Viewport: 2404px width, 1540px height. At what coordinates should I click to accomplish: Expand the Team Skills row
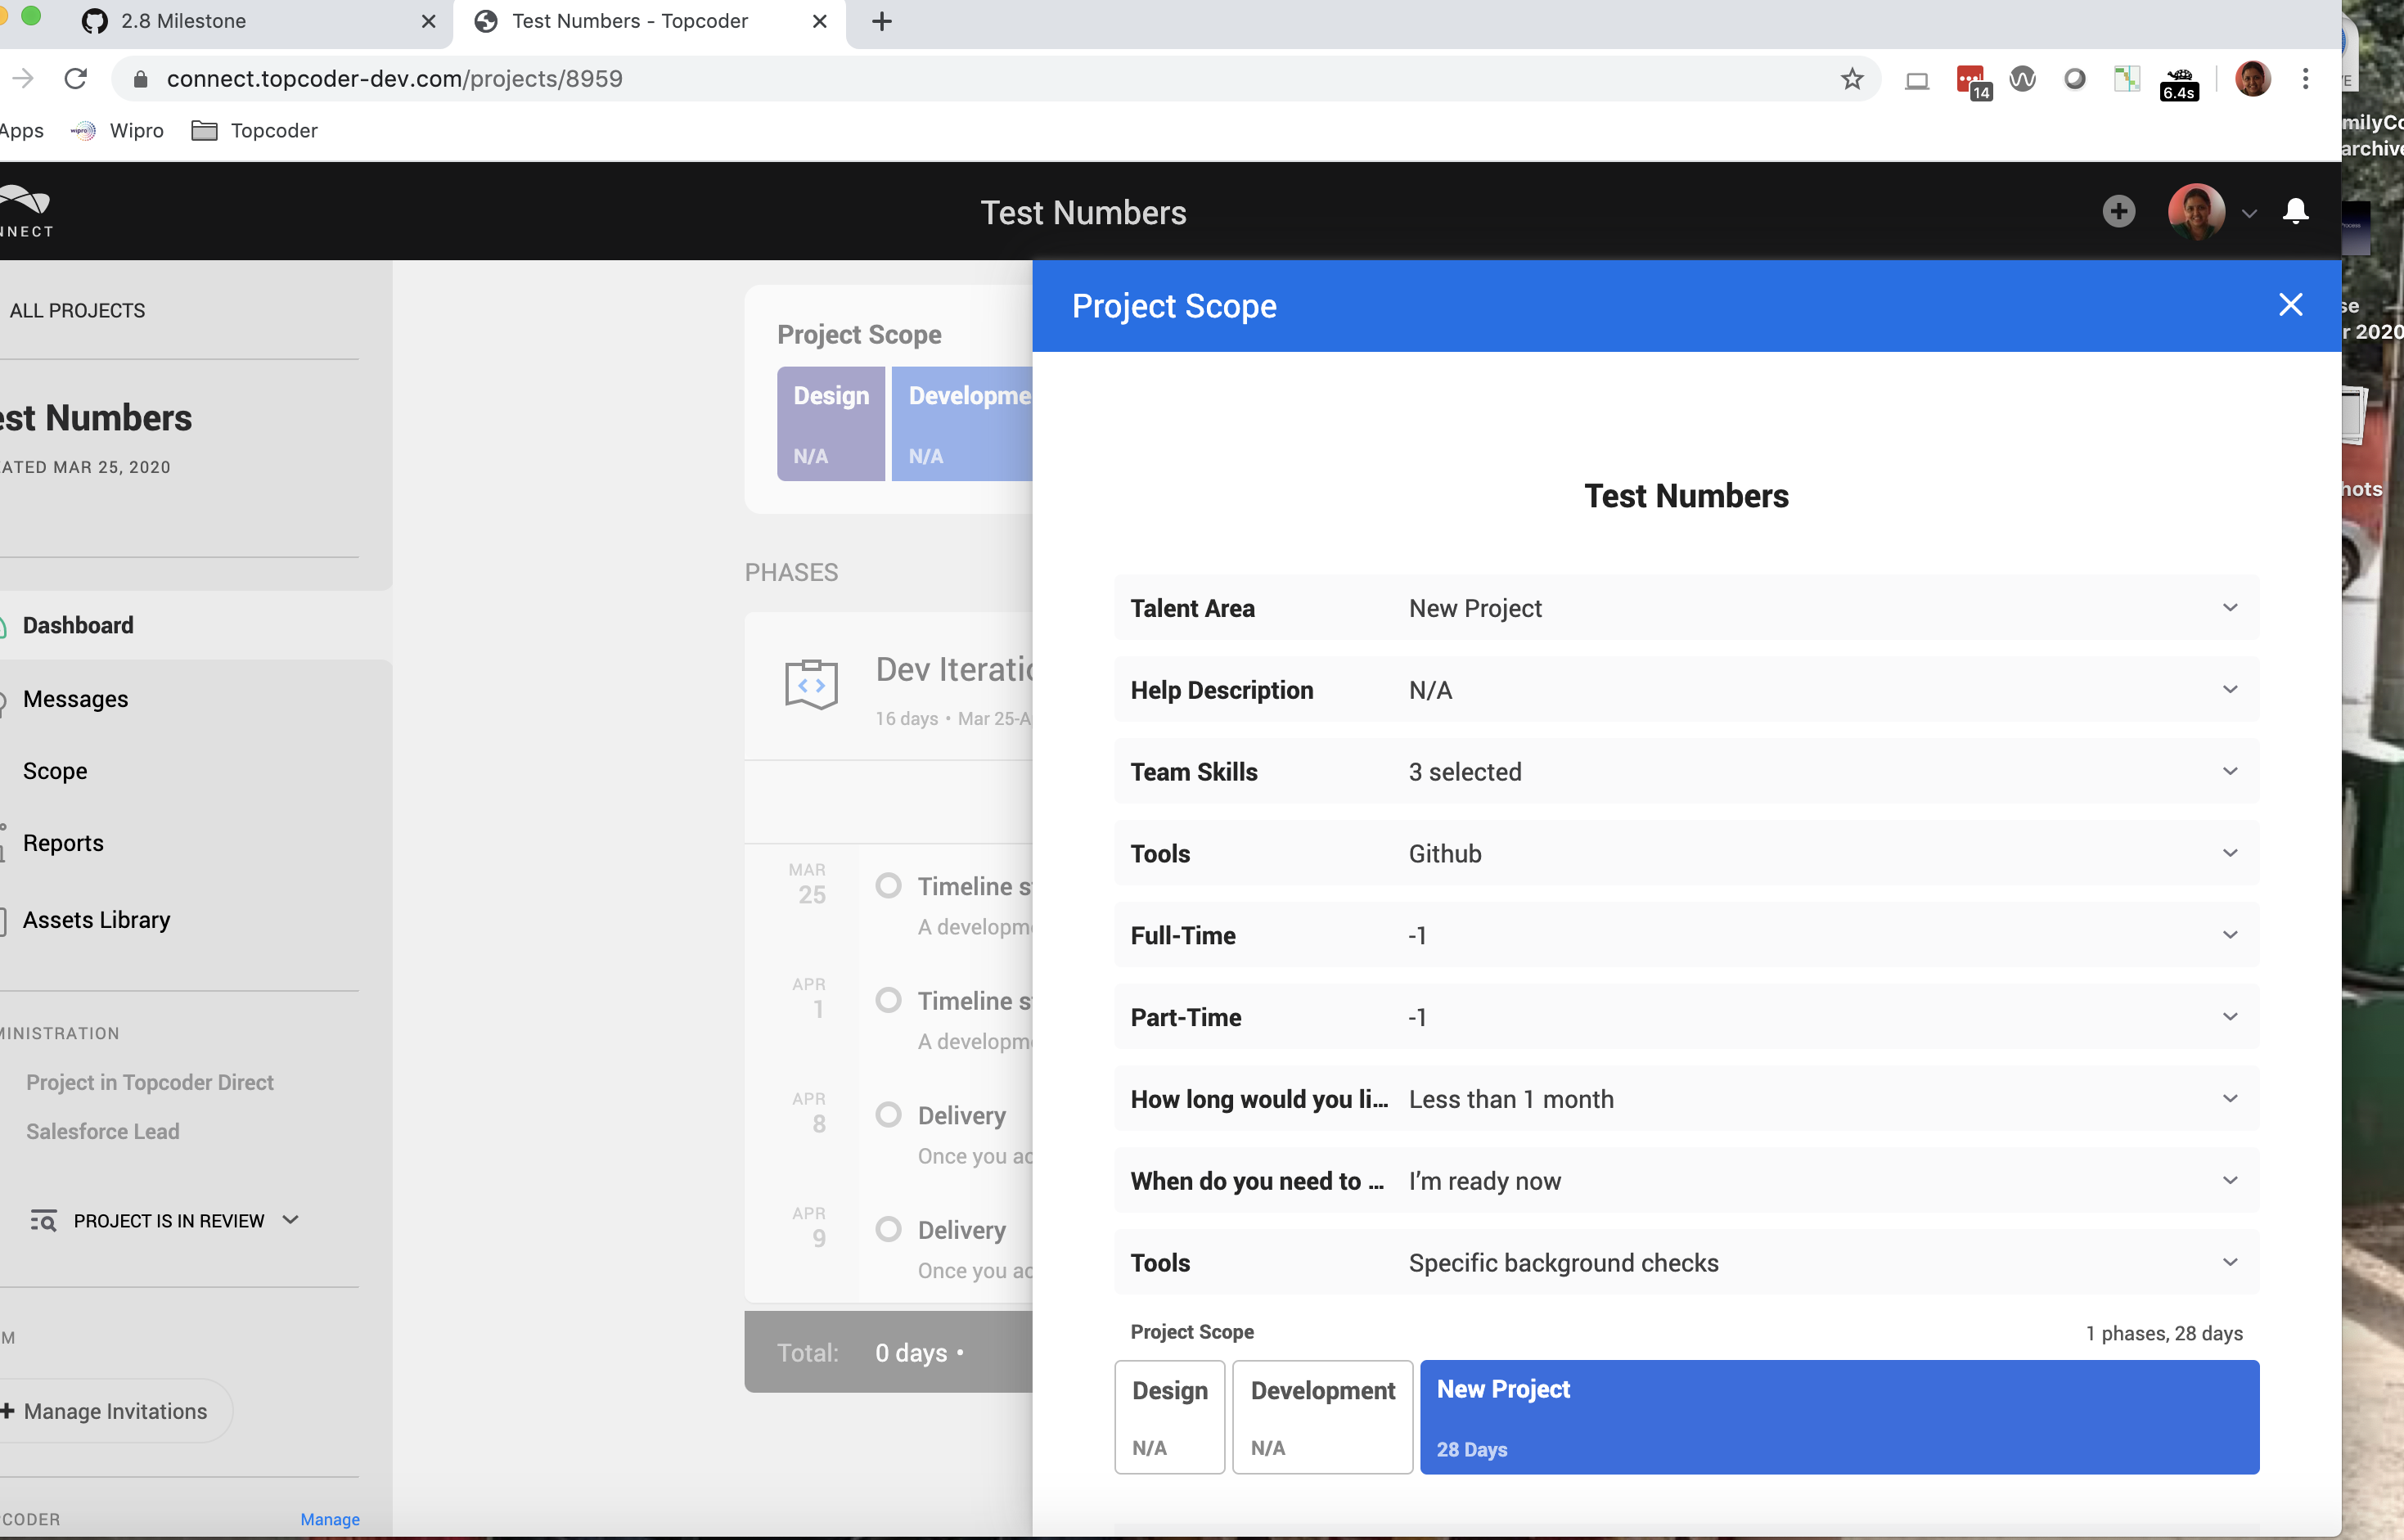(2229, 771)
